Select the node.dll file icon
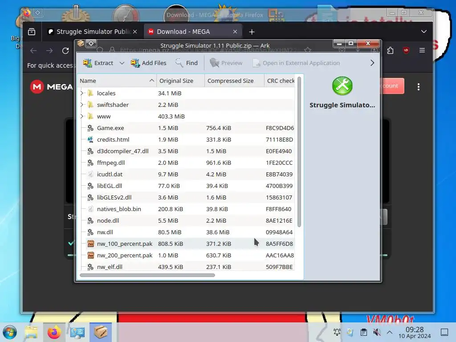The image size is (456, 342). (90, 221)
